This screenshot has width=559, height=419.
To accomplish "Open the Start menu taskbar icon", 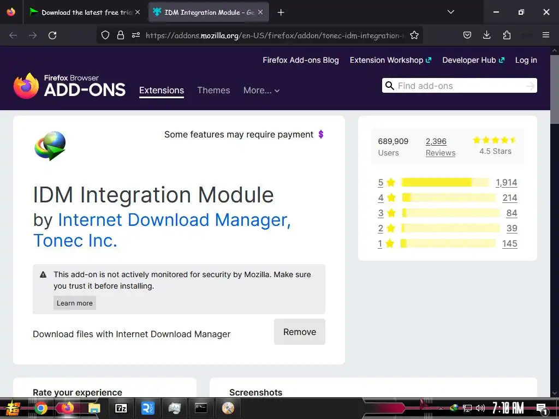I will 13,408.
